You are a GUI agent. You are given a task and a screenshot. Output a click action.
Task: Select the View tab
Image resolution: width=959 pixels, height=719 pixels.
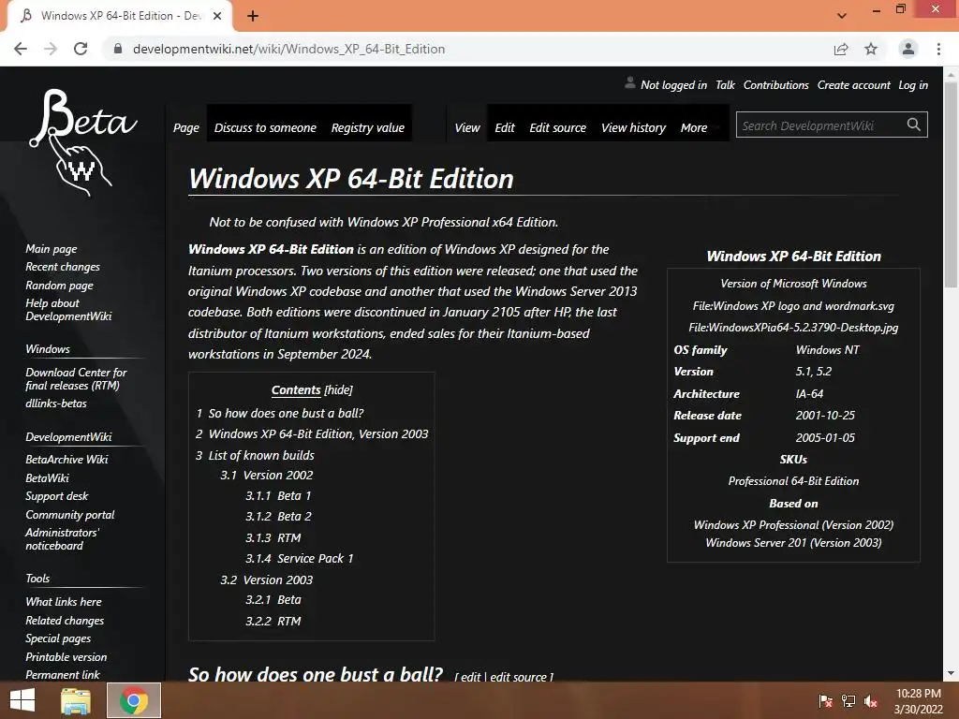[x=467, y=127]
